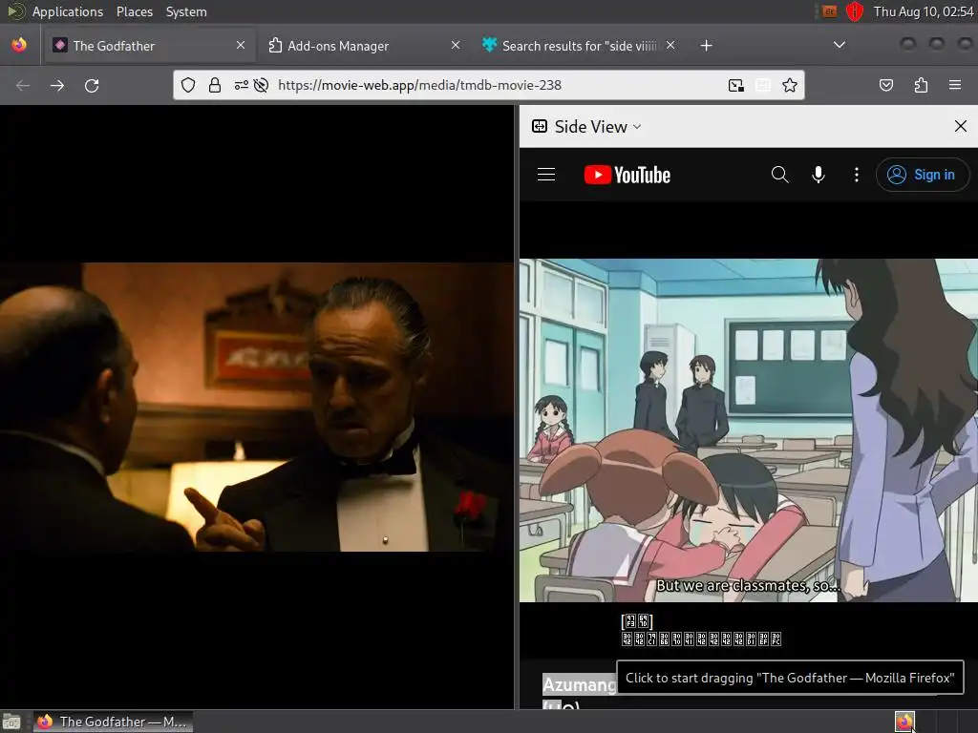The width and height of the screenshot is (978, 733).
Task: Open the System menu
Action: pyautogui.click(x=186, y=11)
